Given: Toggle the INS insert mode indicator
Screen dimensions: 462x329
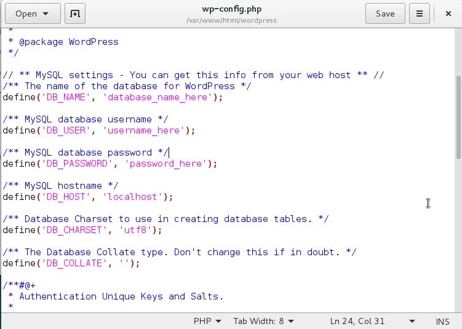Looking at the screenshot, I should click(x=442, y=321).
